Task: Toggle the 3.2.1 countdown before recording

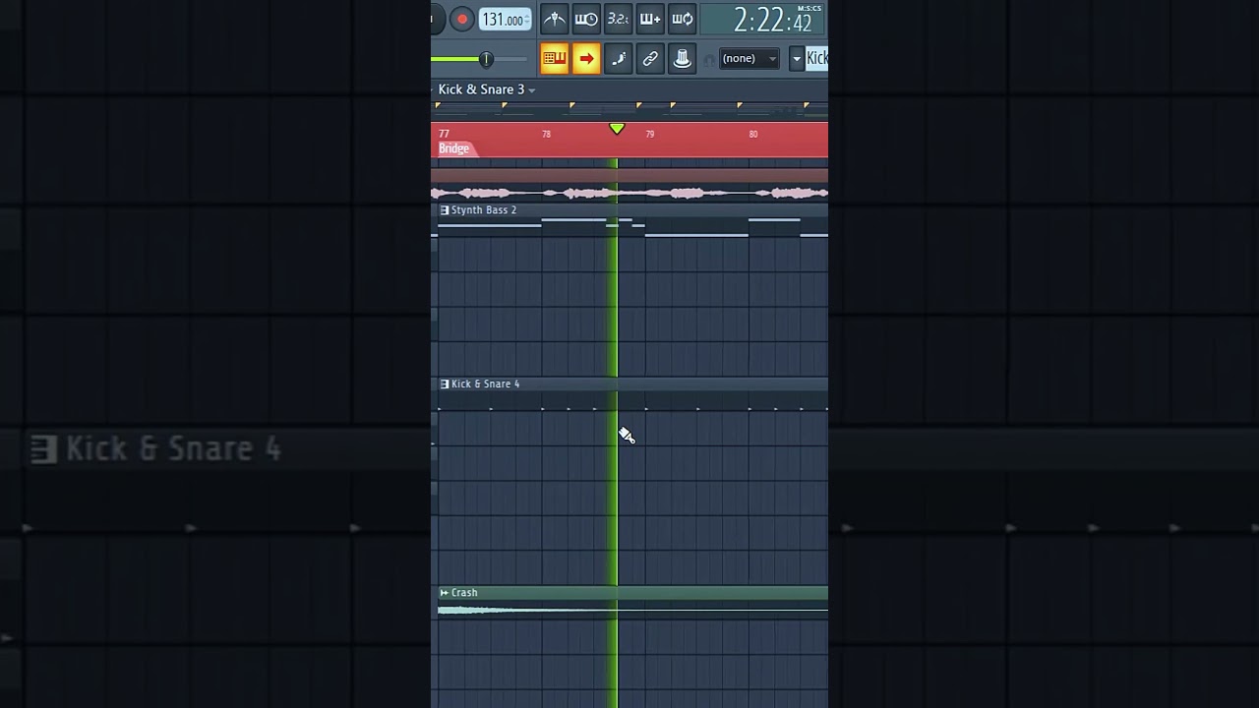Action: pyautogui.click(x=618, y=19)
